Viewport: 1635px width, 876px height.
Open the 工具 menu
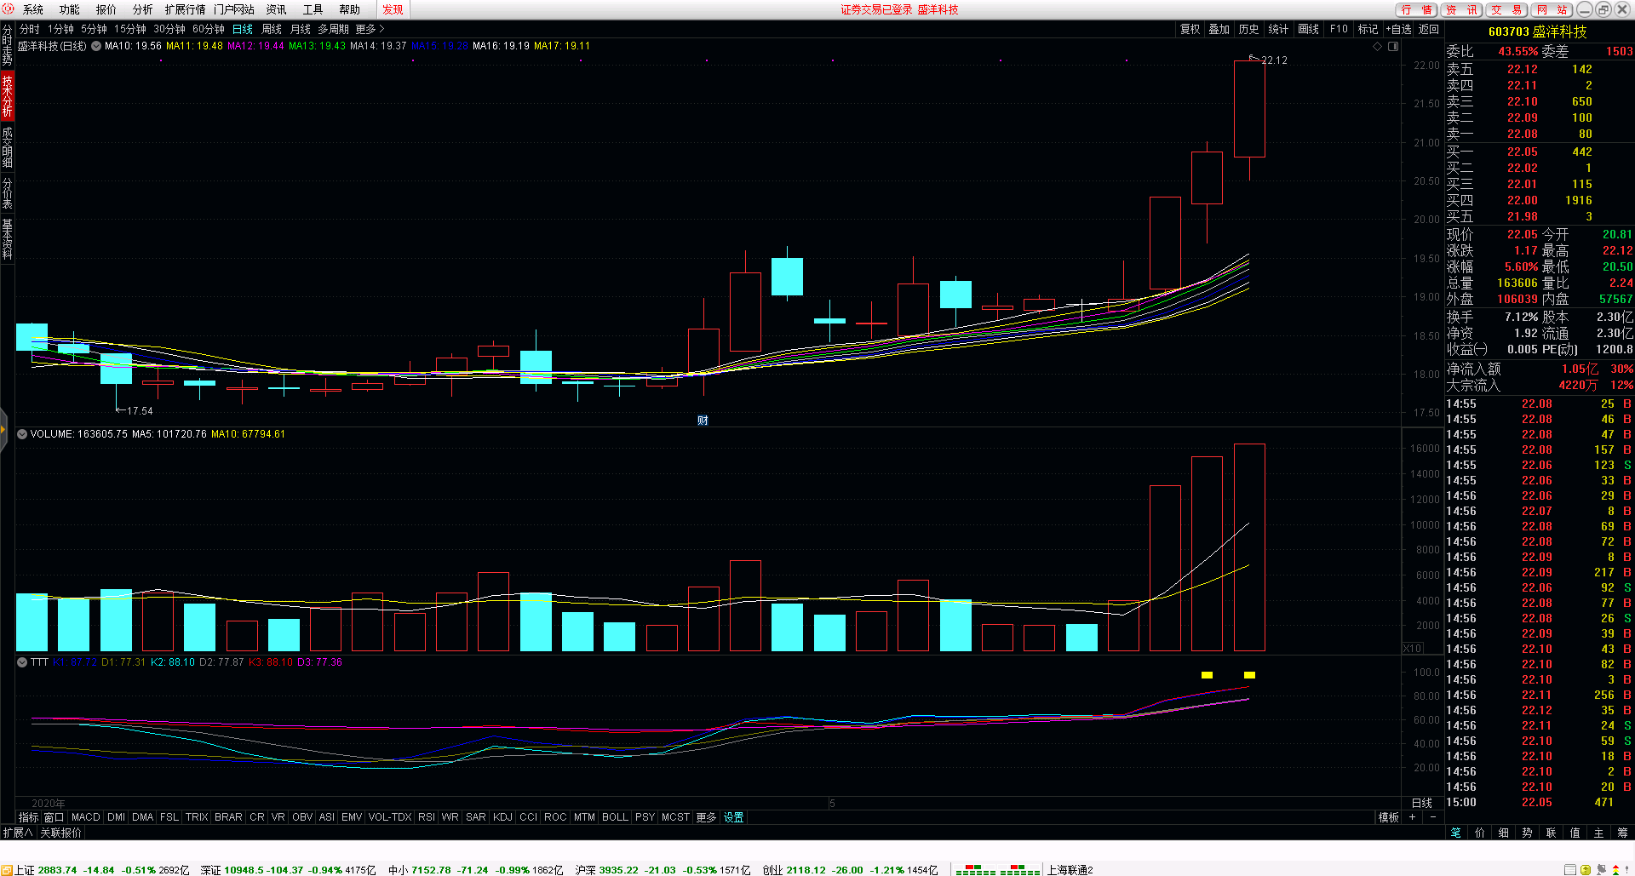pos(313,9)
